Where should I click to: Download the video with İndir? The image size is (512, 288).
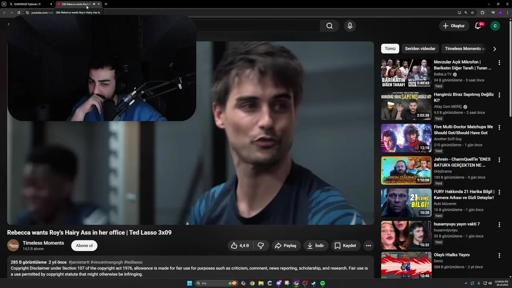316,246
